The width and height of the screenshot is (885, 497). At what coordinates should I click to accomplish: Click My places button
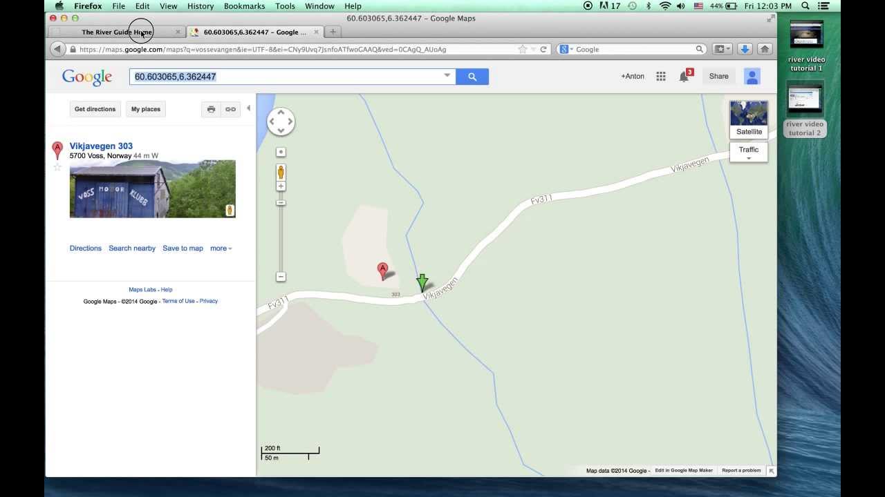point(146,109)
